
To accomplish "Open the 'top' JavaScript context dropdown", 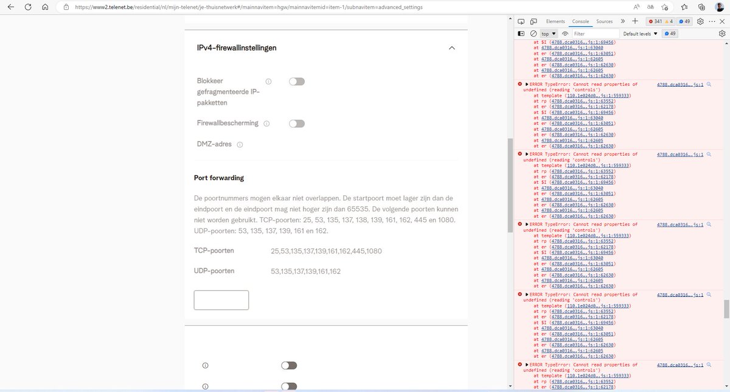I will tap(549, 34).
